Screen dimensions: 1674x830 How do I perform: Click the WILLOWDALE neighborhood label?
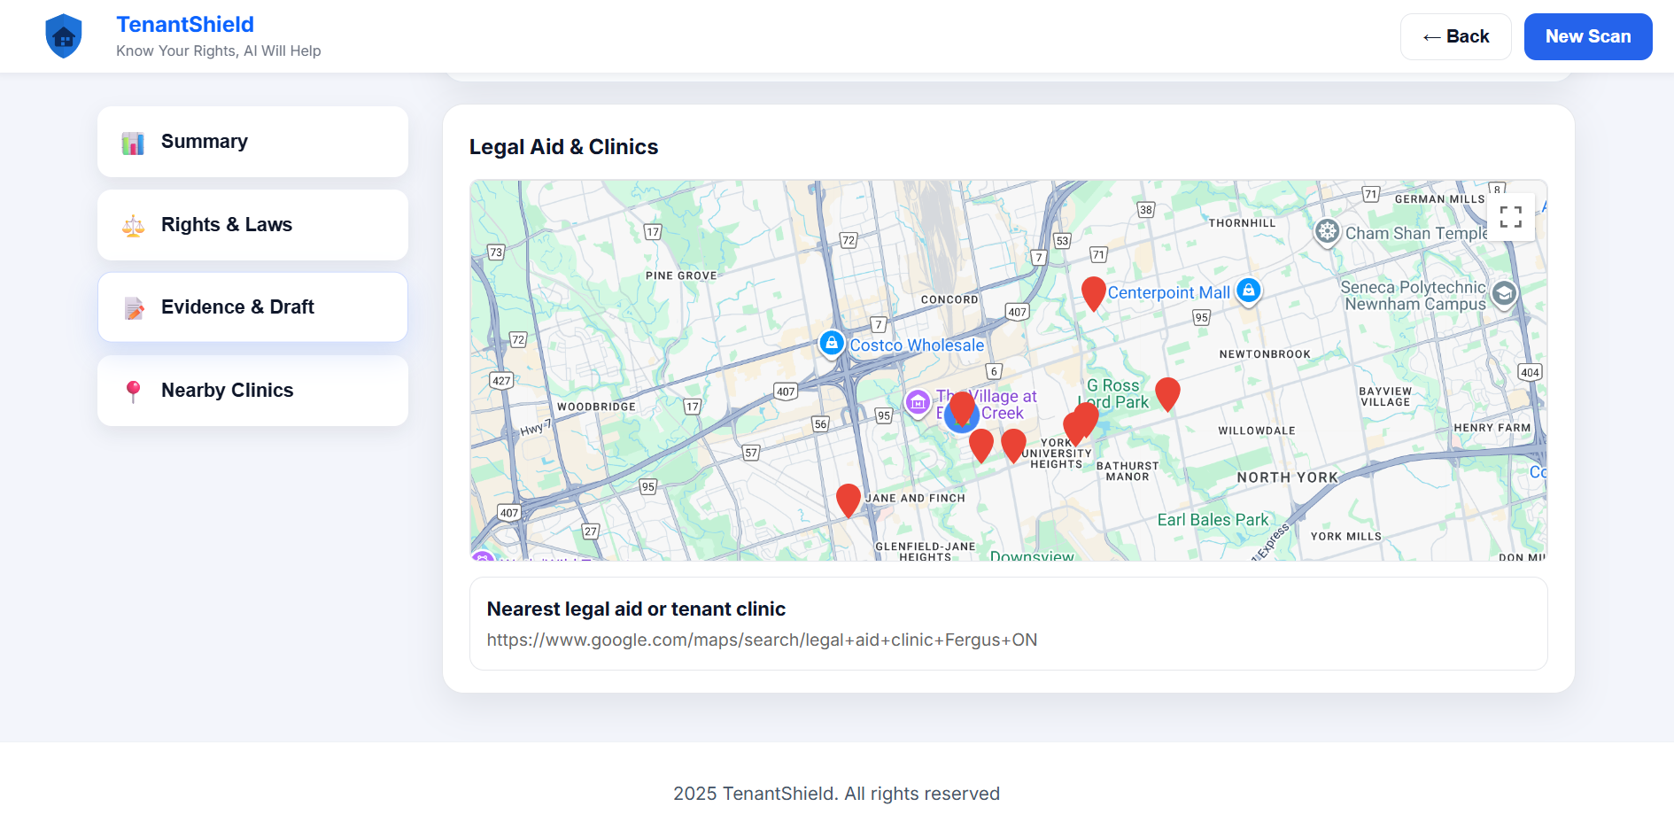pyautogui.click(x=1256, y=431)
